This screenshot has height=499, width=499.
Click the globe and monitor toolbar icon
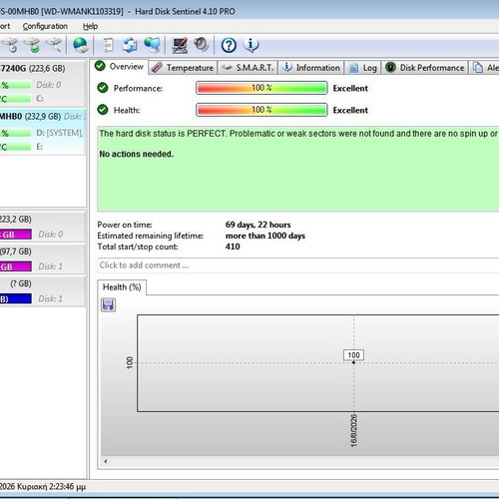[153, 45]
